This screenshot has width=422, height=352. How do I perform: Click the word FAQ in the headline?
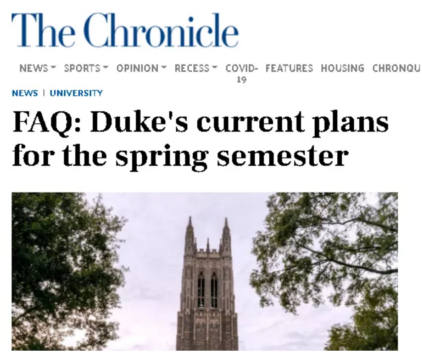(45, 123)
